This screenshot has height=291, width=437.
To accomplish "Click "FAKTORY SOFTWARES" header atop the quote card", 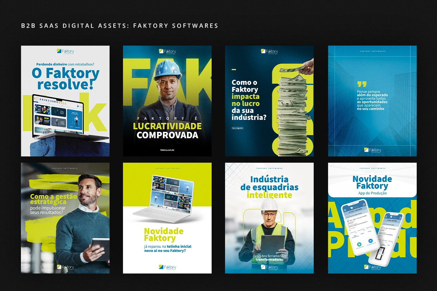I will click(373, 51).
